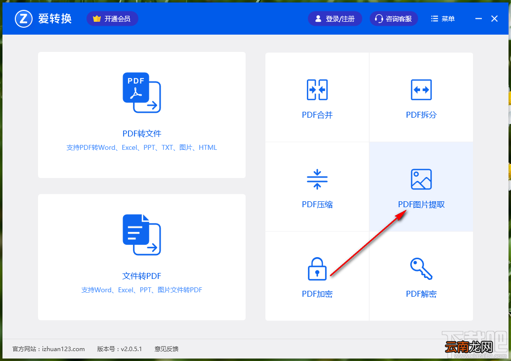The height and width of the screenshot is (361, 511).
Task: Open the PDF加密 label
Action: click(317, 294)
